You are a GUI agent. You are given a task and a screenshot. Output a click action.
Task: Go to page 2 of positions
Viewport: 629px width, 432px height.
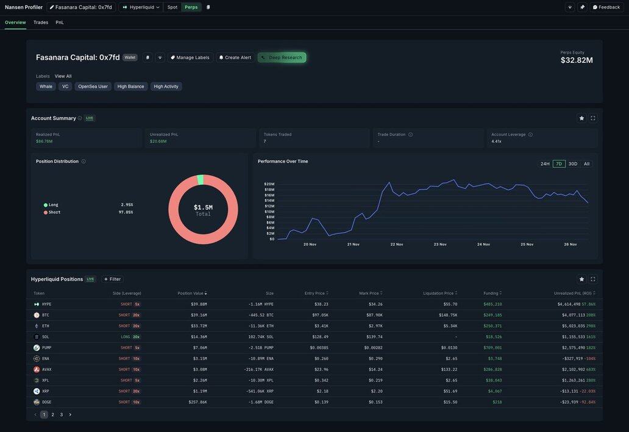click(x=52, y=415)
